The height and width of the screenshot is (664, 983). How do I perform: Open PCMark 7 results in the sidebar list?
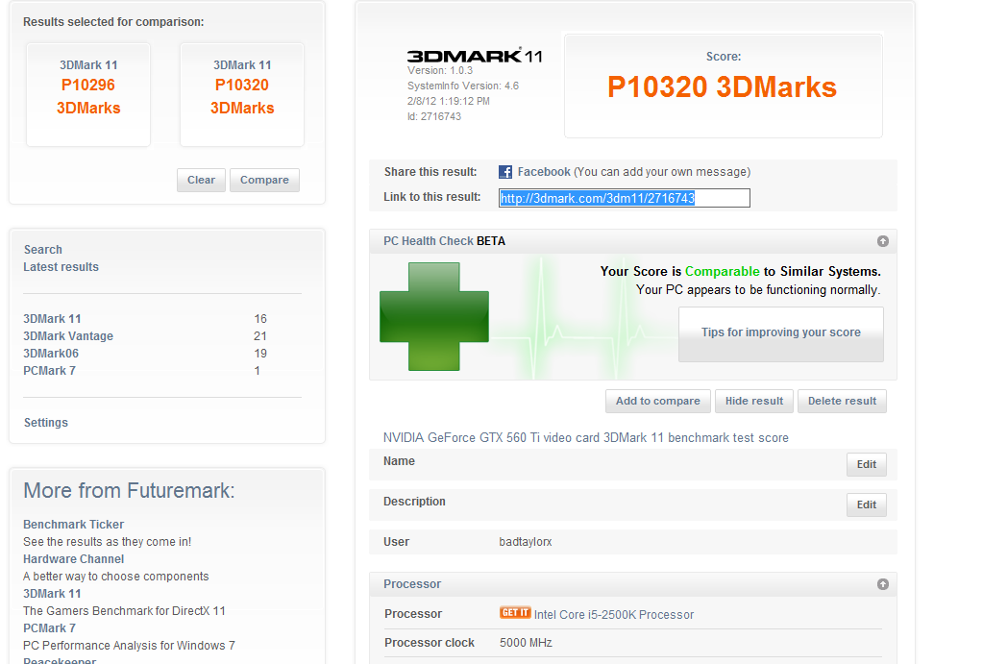point(50,371)
